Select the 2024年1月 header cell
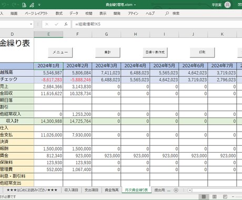Viewport: 242px width, 200px height. tap(48, 66)
